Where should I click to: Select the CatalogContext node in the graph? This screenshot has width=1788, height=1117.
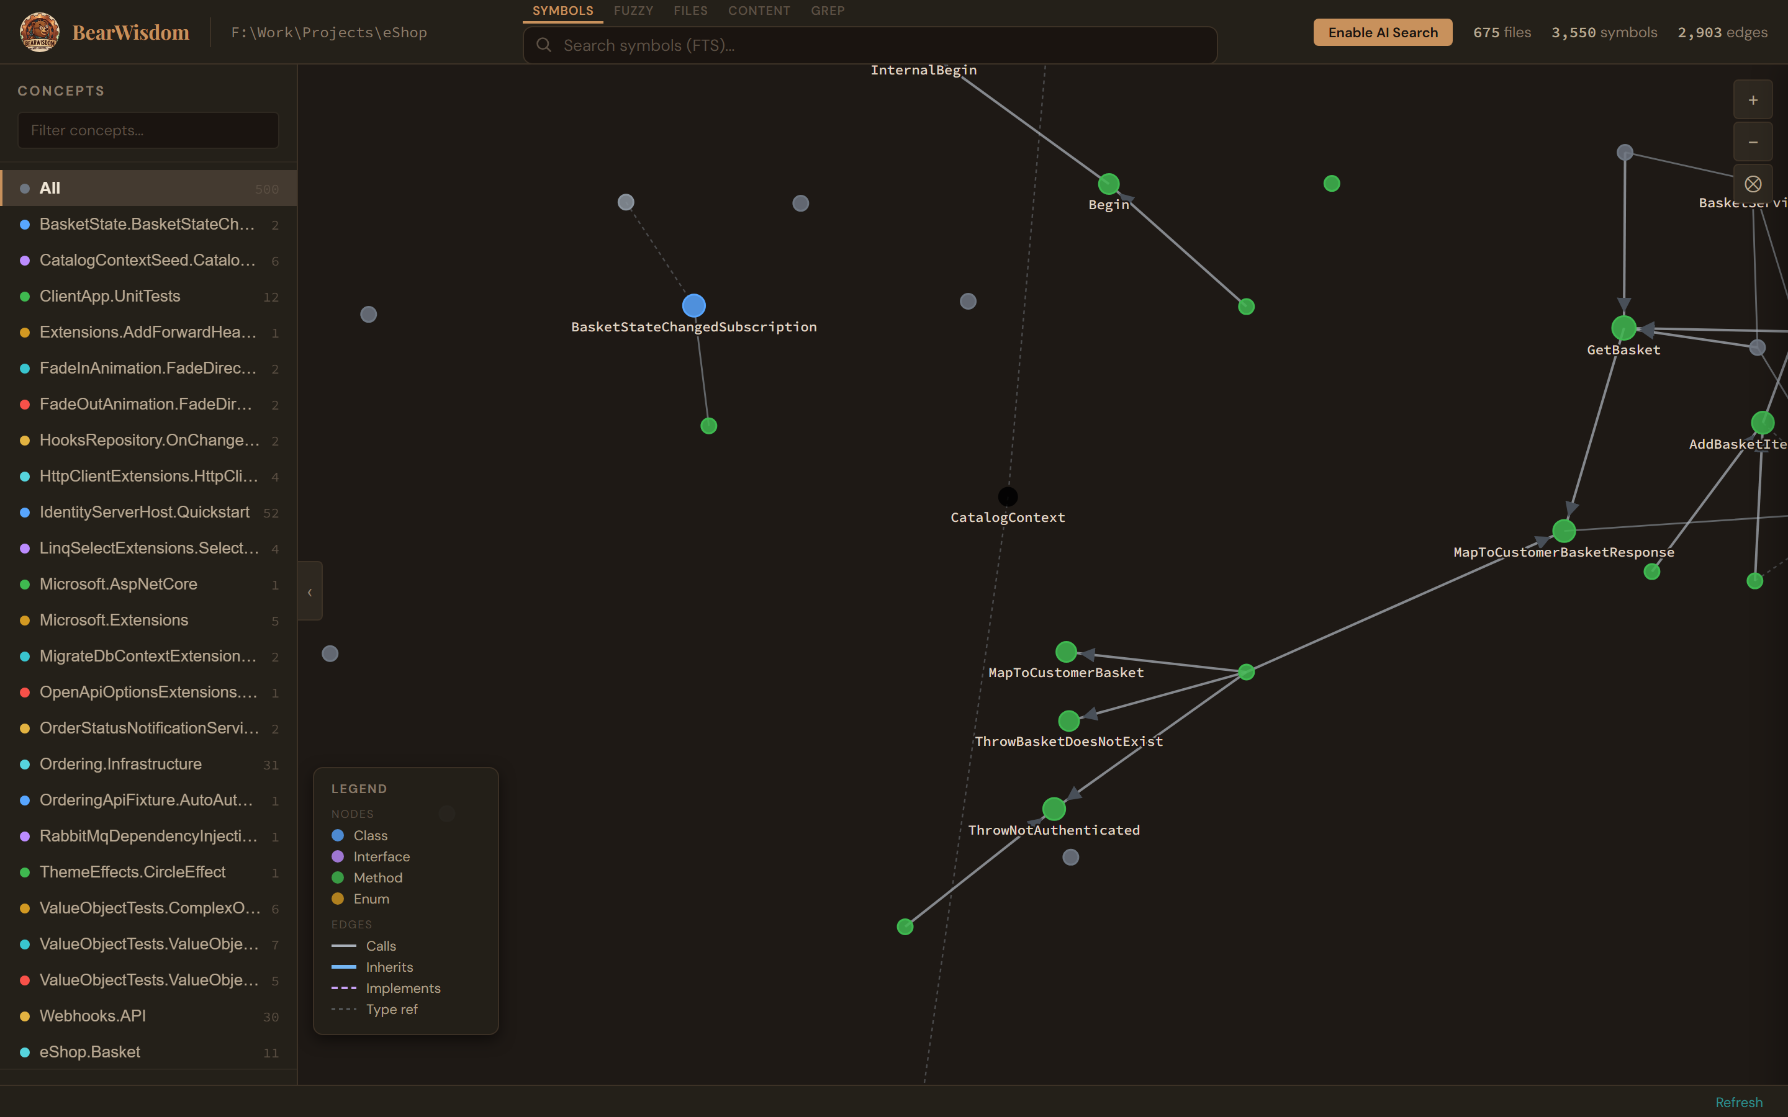pos(1008,496)
